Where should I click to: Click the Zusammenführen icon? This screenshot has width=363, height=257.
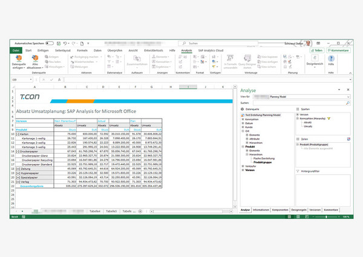[137, 59]
